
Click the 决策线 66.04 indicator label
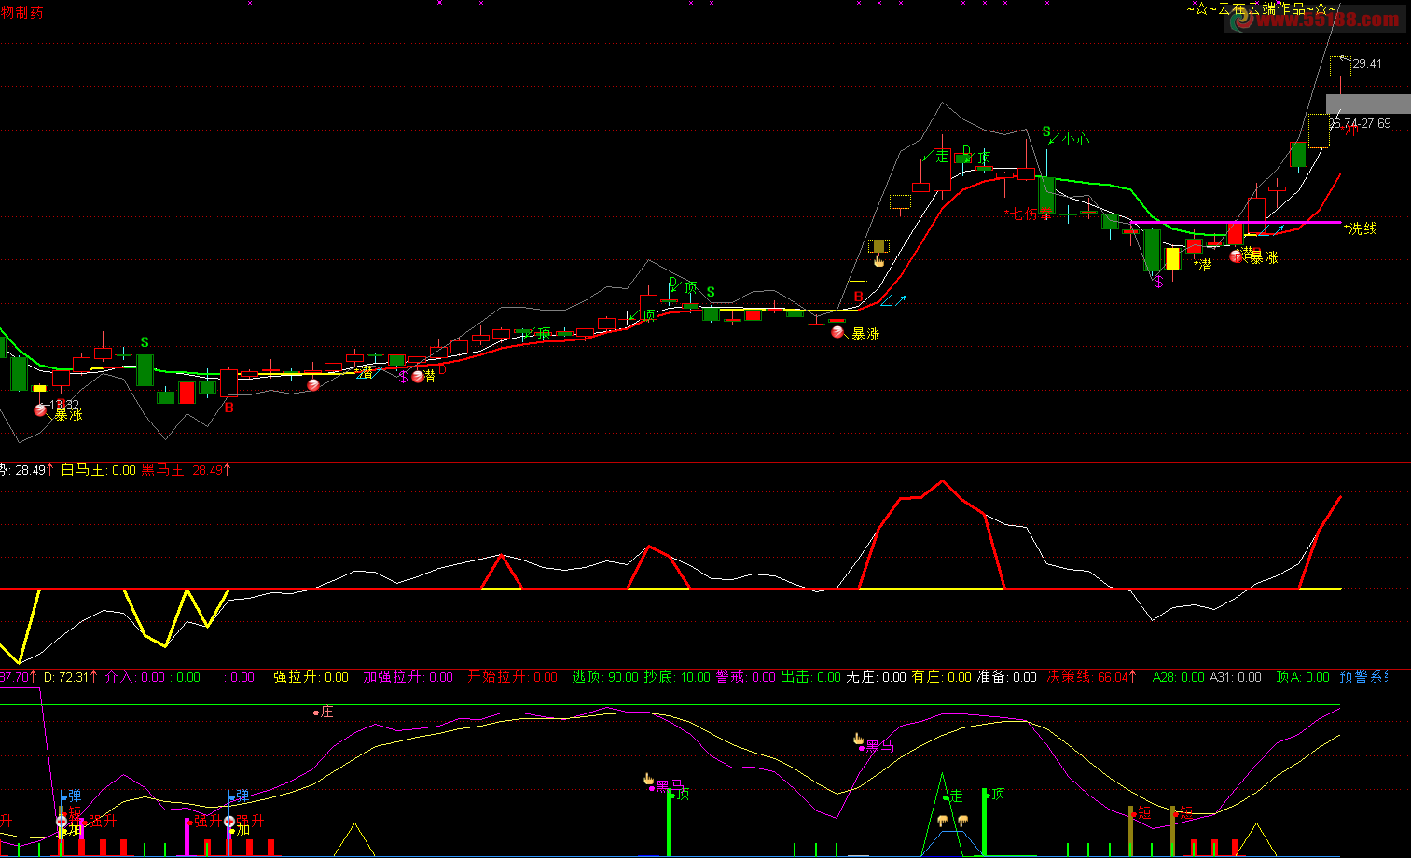(x=1092, y=677)
